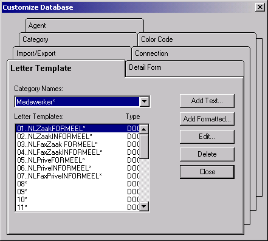The image size is (268, 241).
Task: Select the Color Code tab
Action: (197, 39)
